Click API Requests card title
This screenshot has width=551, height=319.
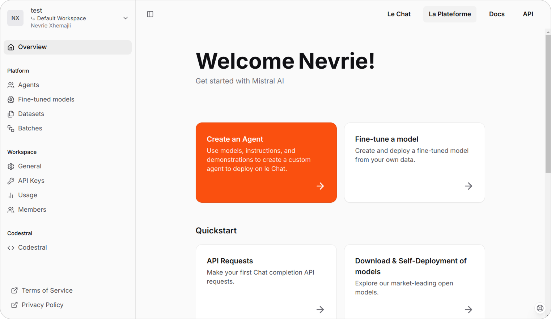point(230,261)
